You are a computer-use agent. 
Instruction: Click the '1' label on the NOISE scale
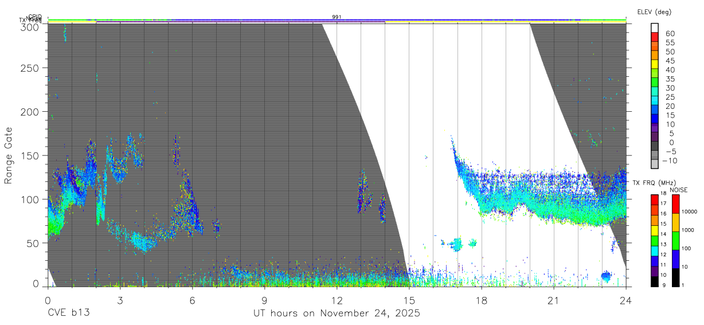point(682,284)
